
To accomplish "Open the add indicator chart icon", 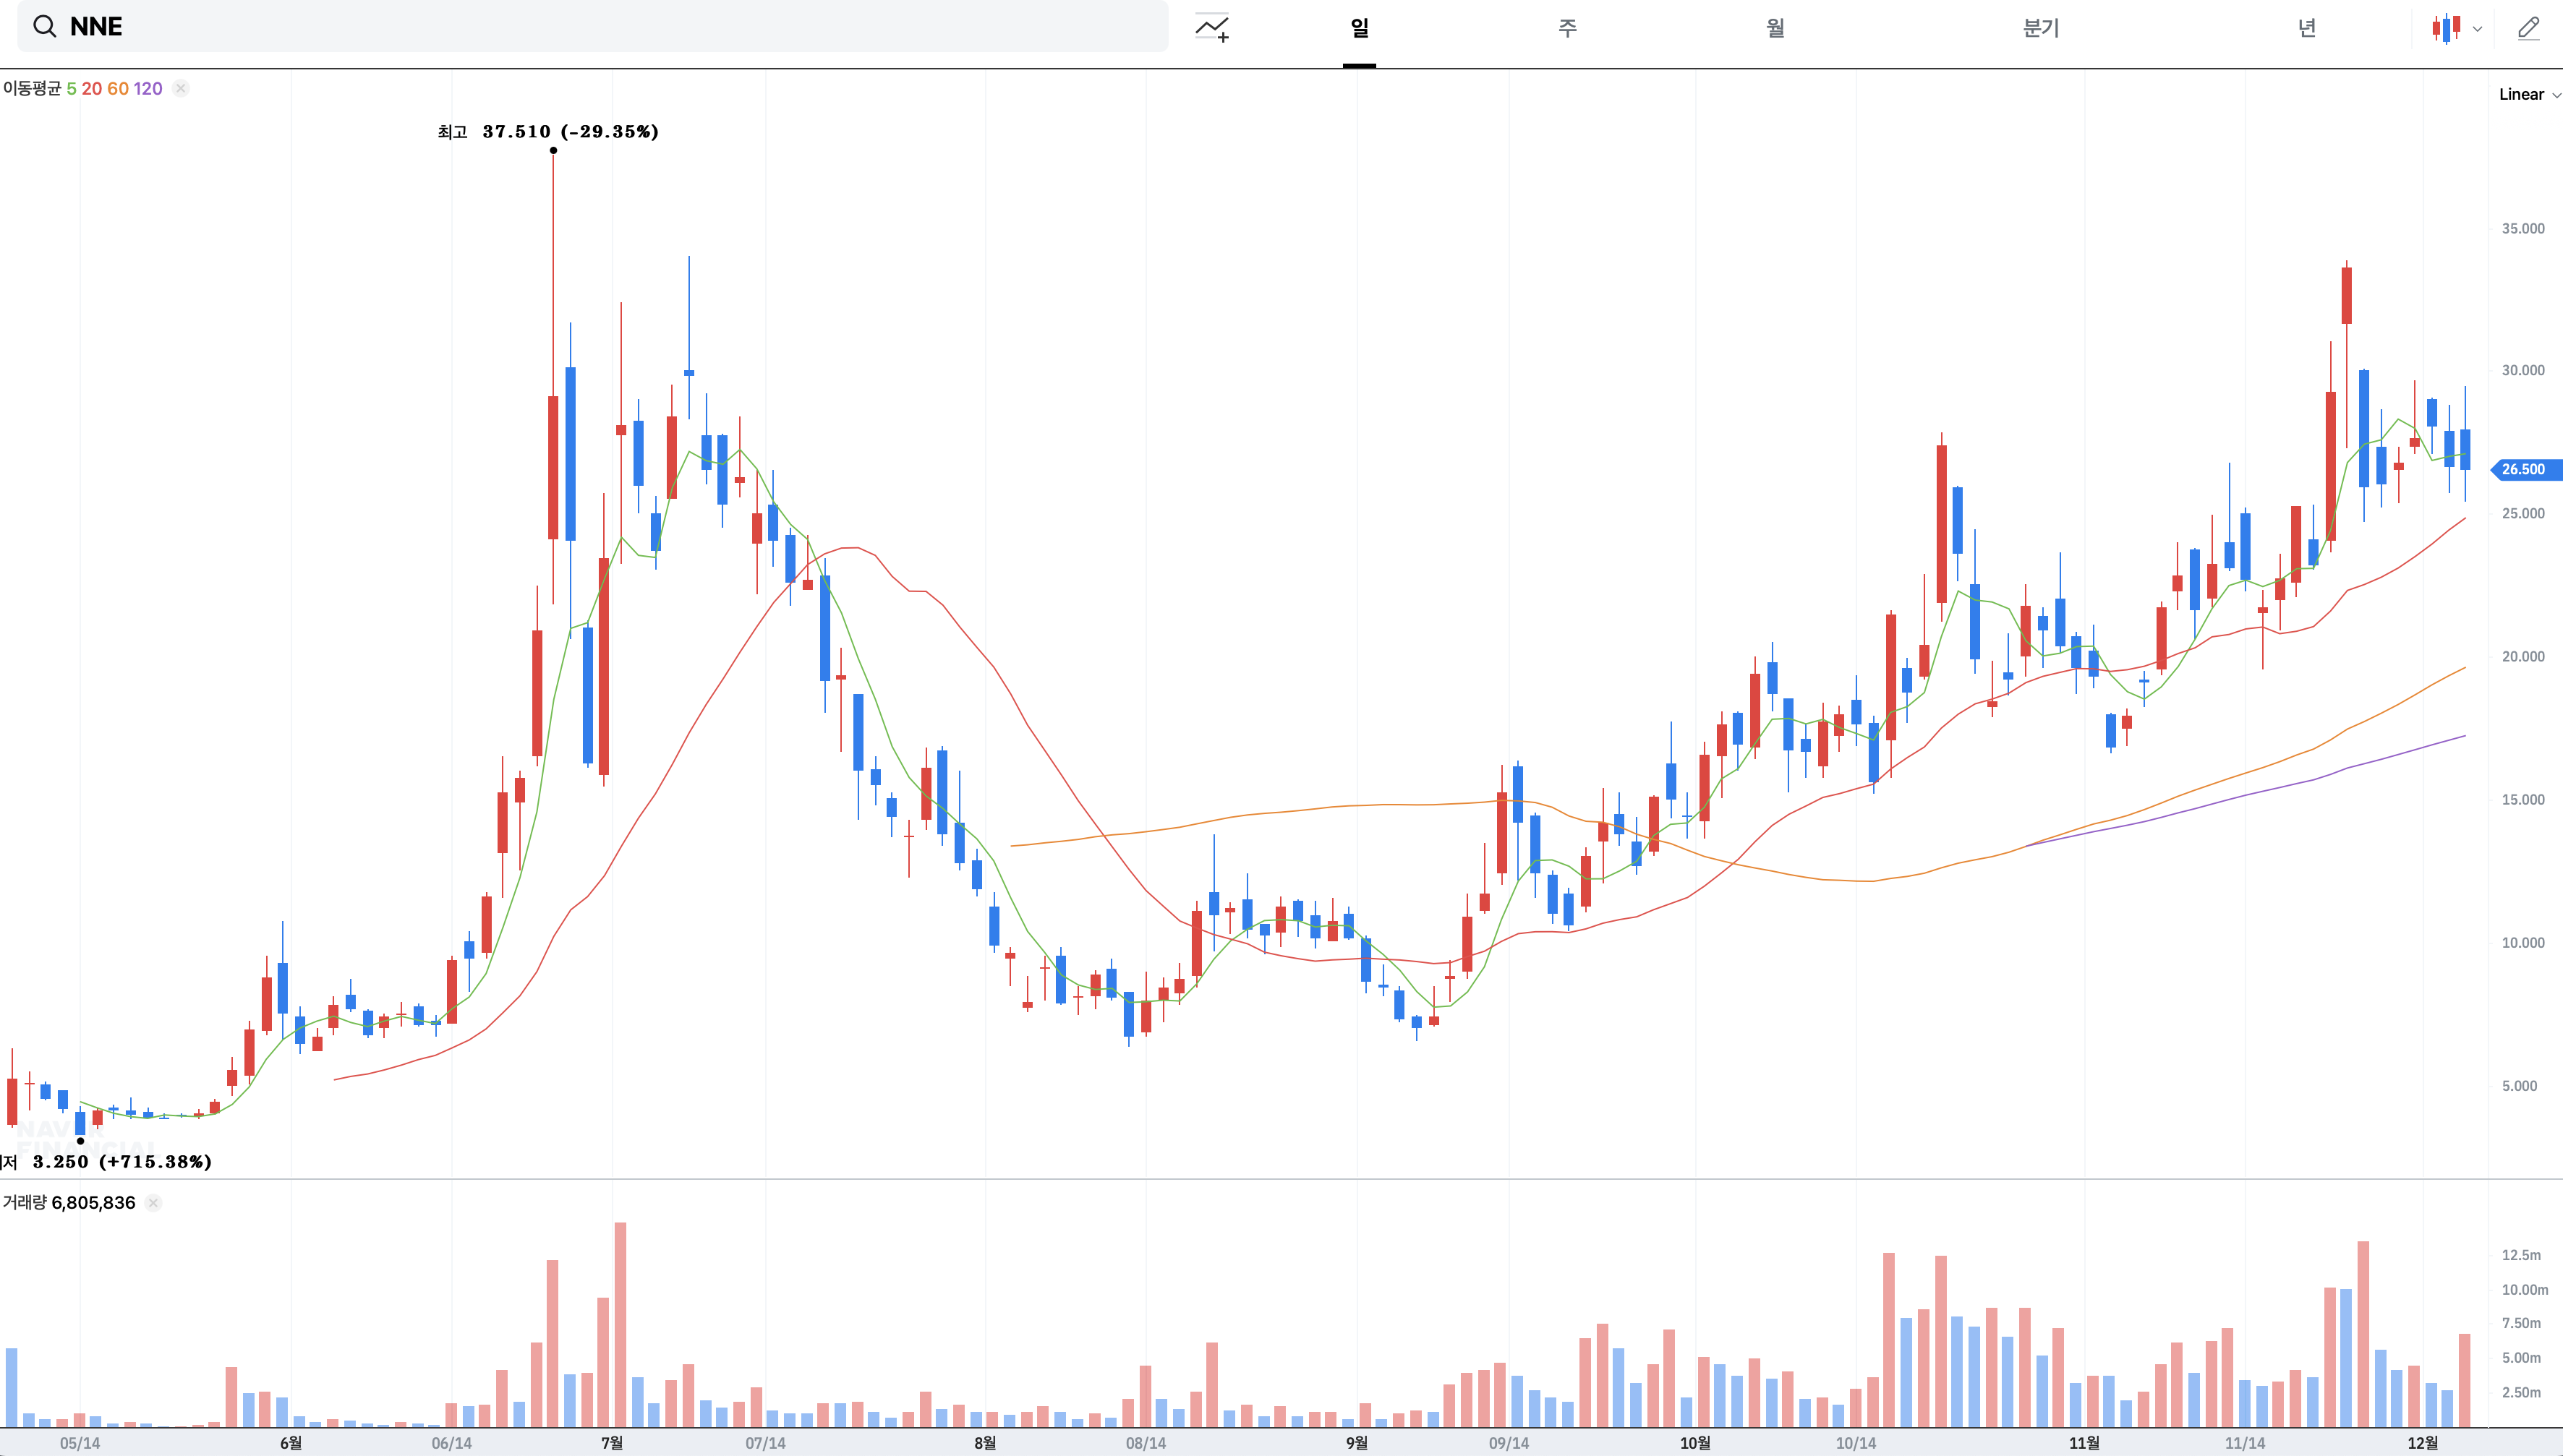I will [1211, 28].
